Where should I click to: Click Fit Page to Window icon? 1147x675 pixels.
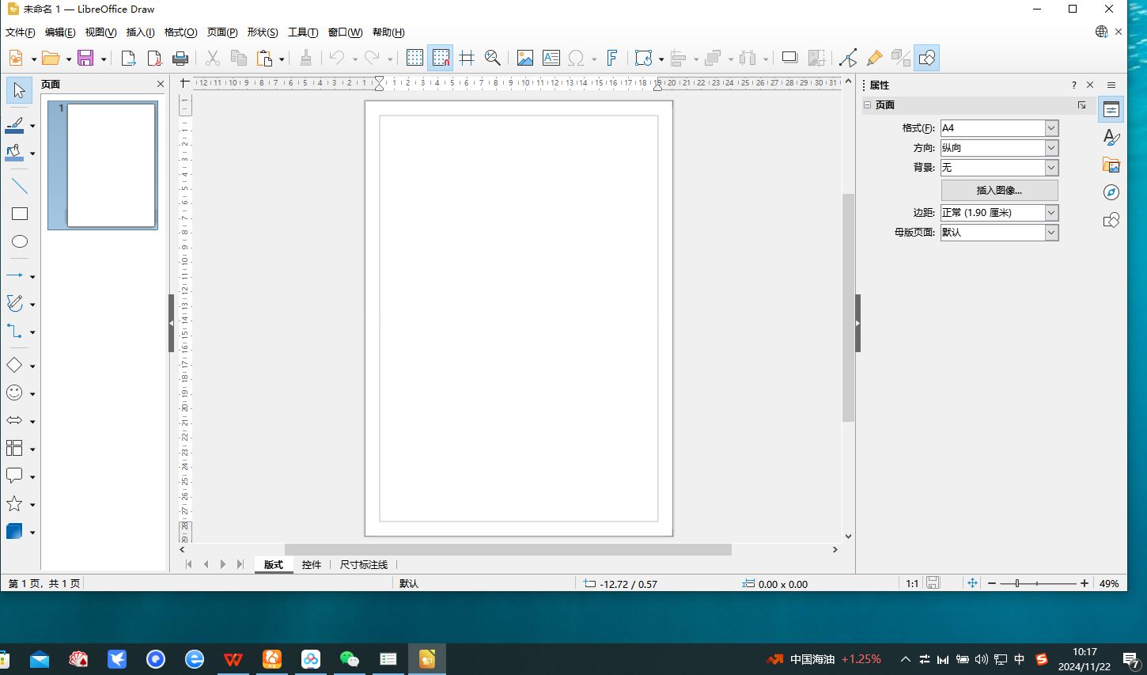tap(972, 583)
